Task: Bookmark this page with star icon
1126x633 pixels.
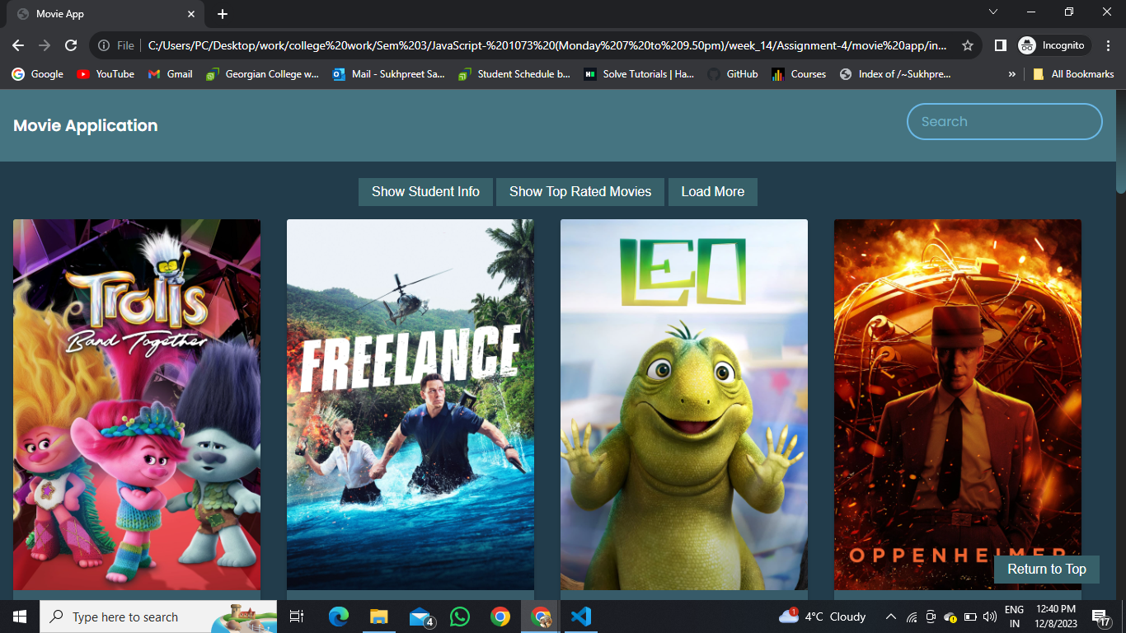Action: 968,45
